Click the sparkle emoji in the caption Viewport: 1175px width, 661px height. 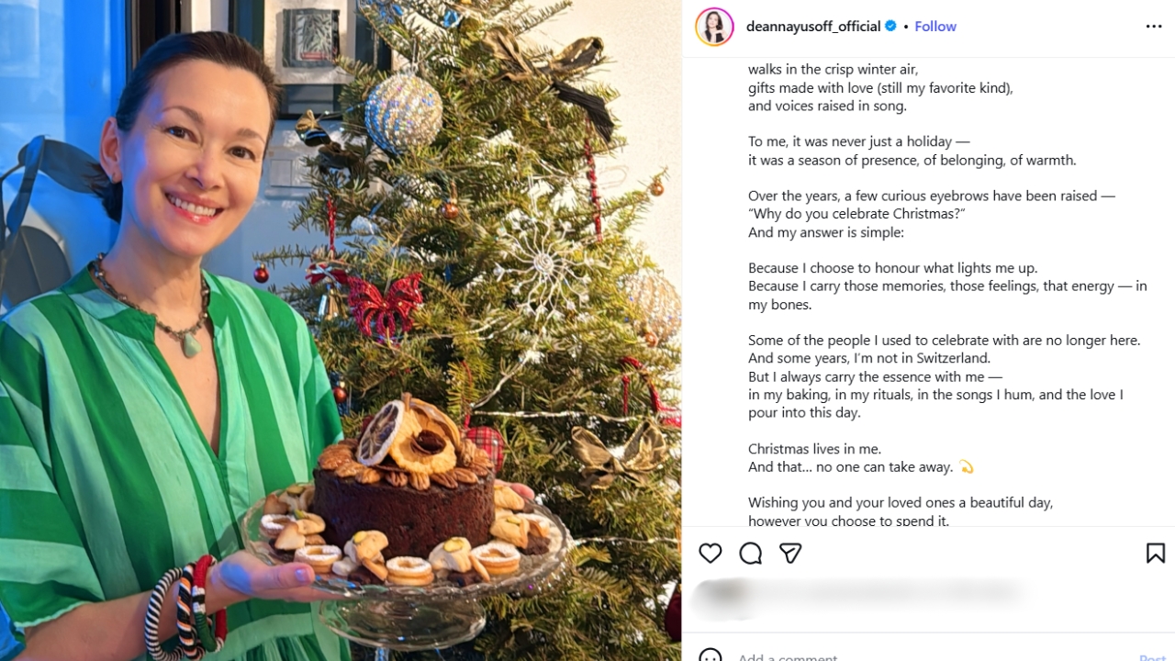tap(966, 467)
